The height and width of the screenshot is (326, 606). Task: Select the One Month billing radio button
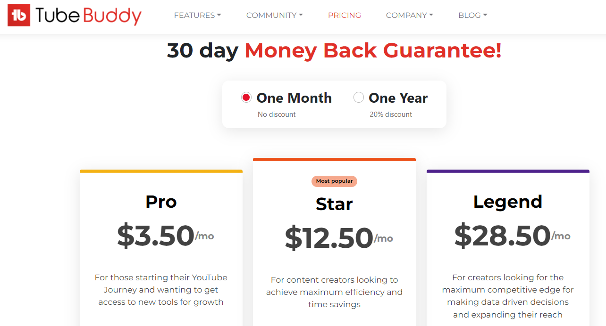[x=246, y=98]
